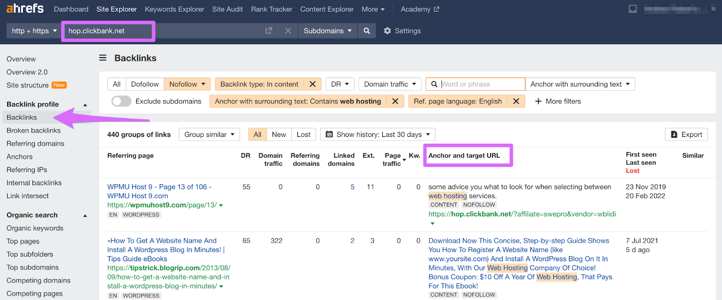Screen dimensions: 722x300
Task: Select Dofollow filter
Action: point(145,84)
